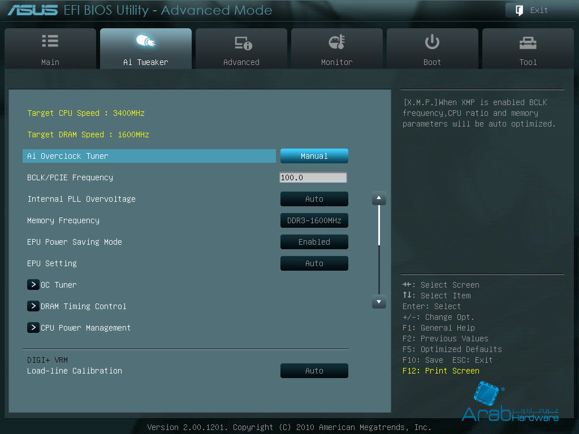Open Memory Frequency DDR3-1600MHz dropdown

pos(314,220)
